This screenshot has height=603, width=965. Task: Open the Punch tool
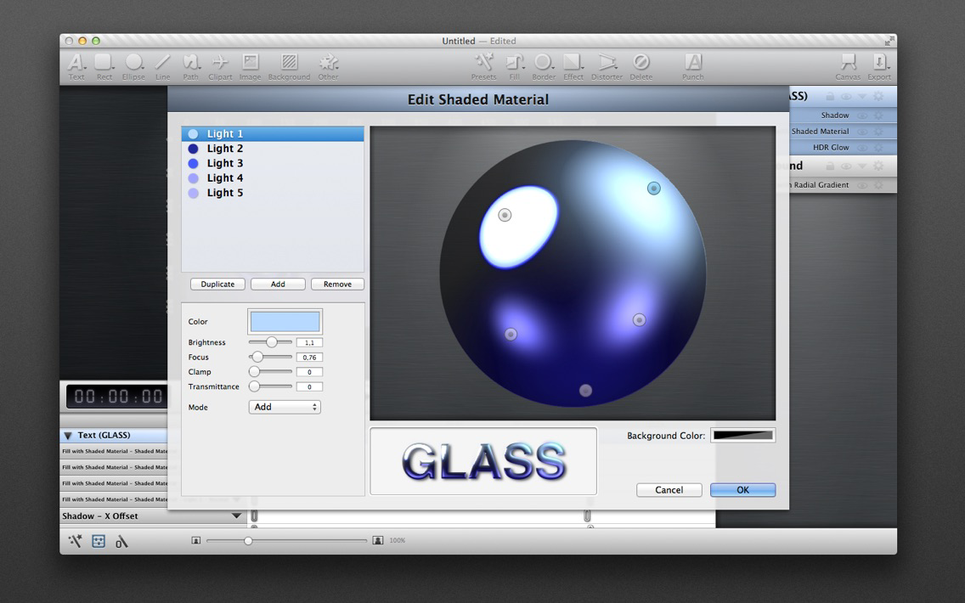[x=693, y=66]
